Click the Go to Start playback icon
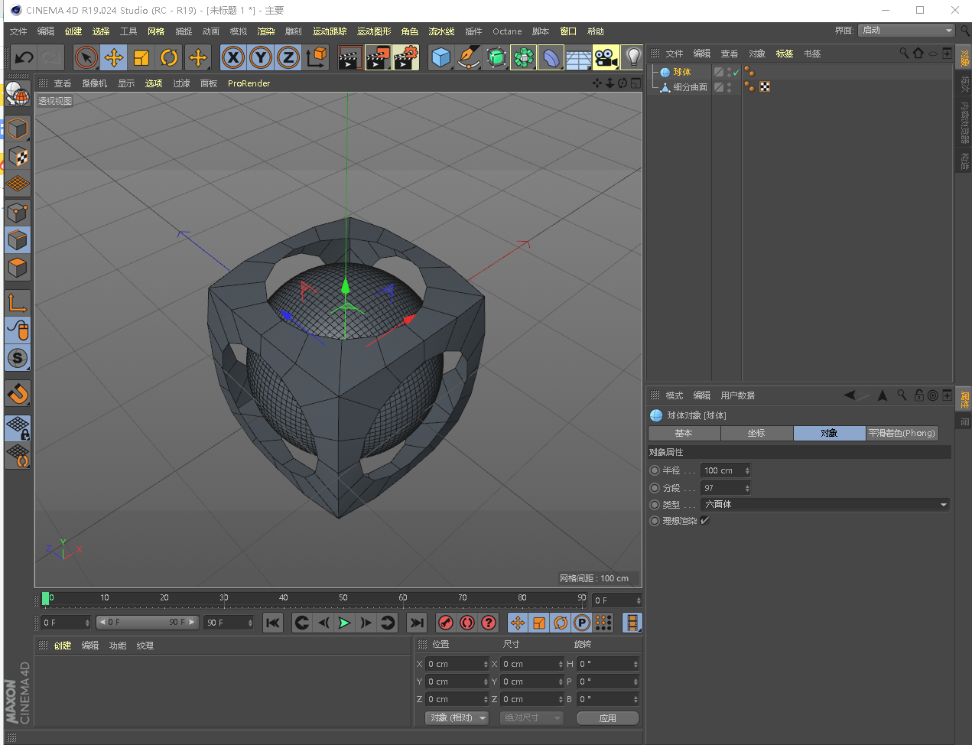 click(x=272, y=623)
